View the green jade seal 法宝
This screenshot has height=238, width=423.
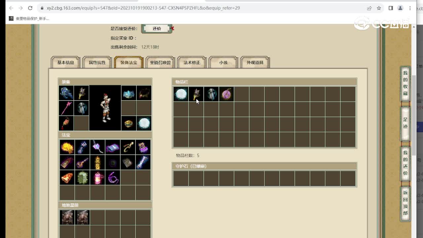pyautogui.click(x=82, y=178)
